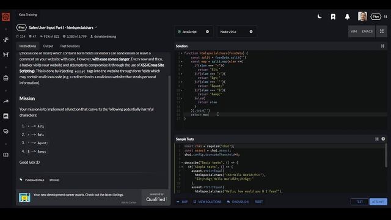
Task: Expand the Sample Tests panel
Action: coord(377,139)
